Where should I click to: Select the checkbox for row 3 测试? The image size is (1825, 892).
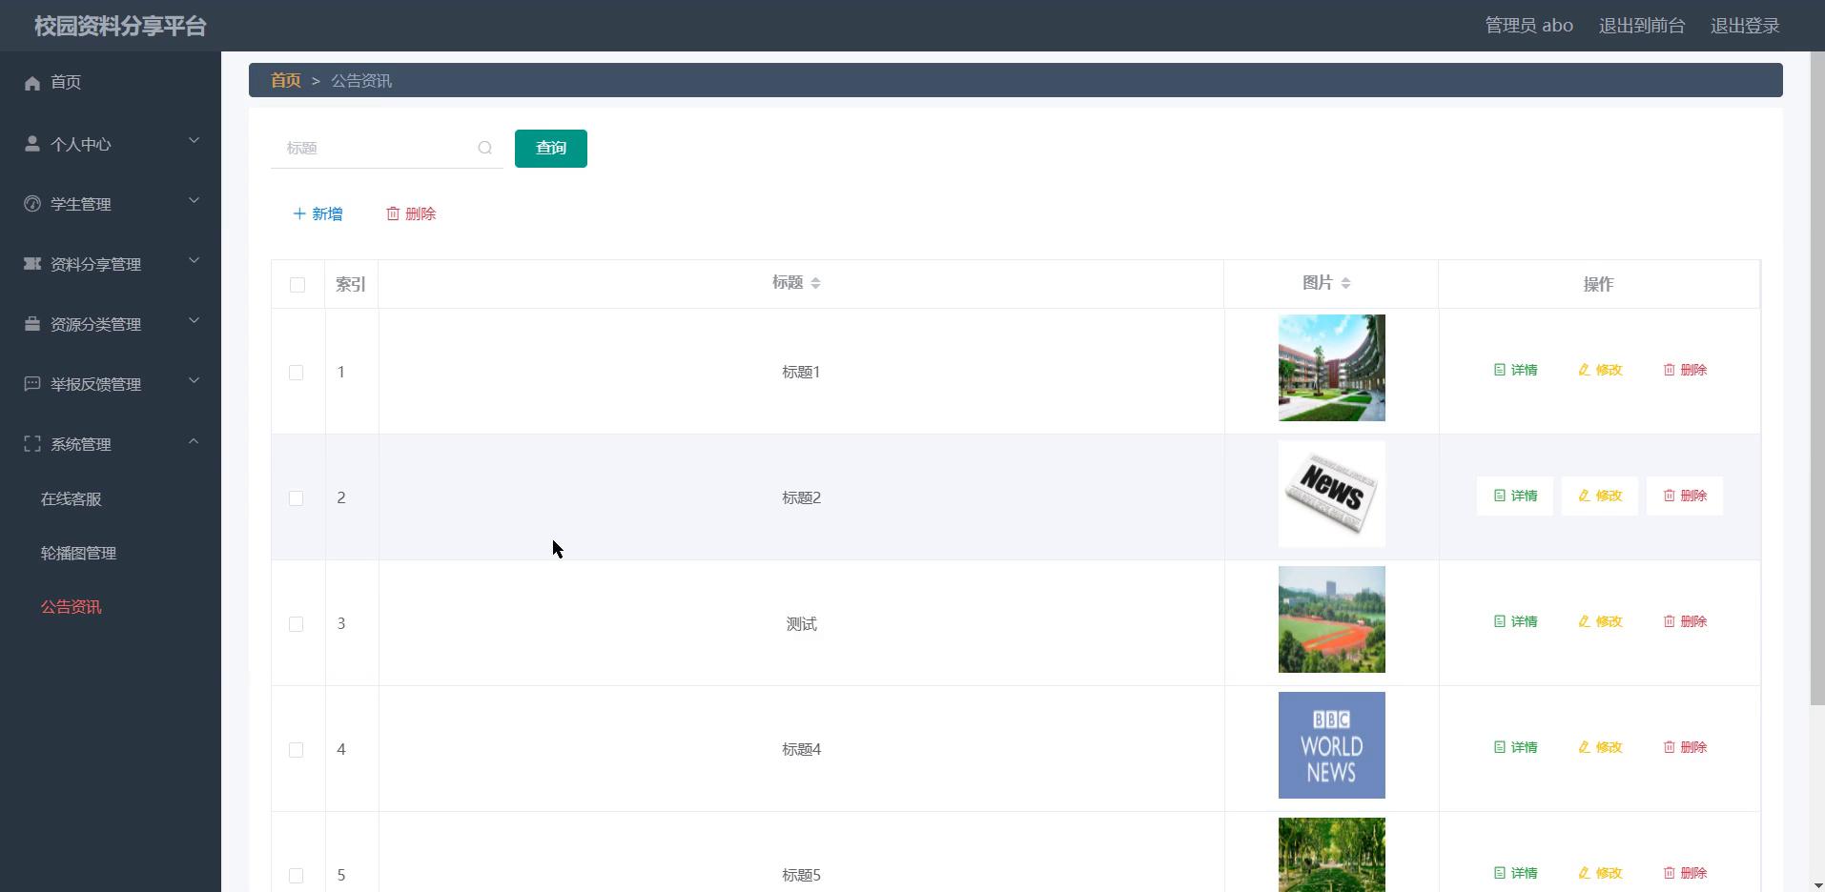point(297,624)
